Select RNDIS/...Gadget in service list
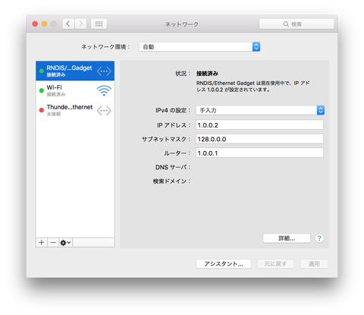This screenshot has height=315, width=364. point(75,71)
